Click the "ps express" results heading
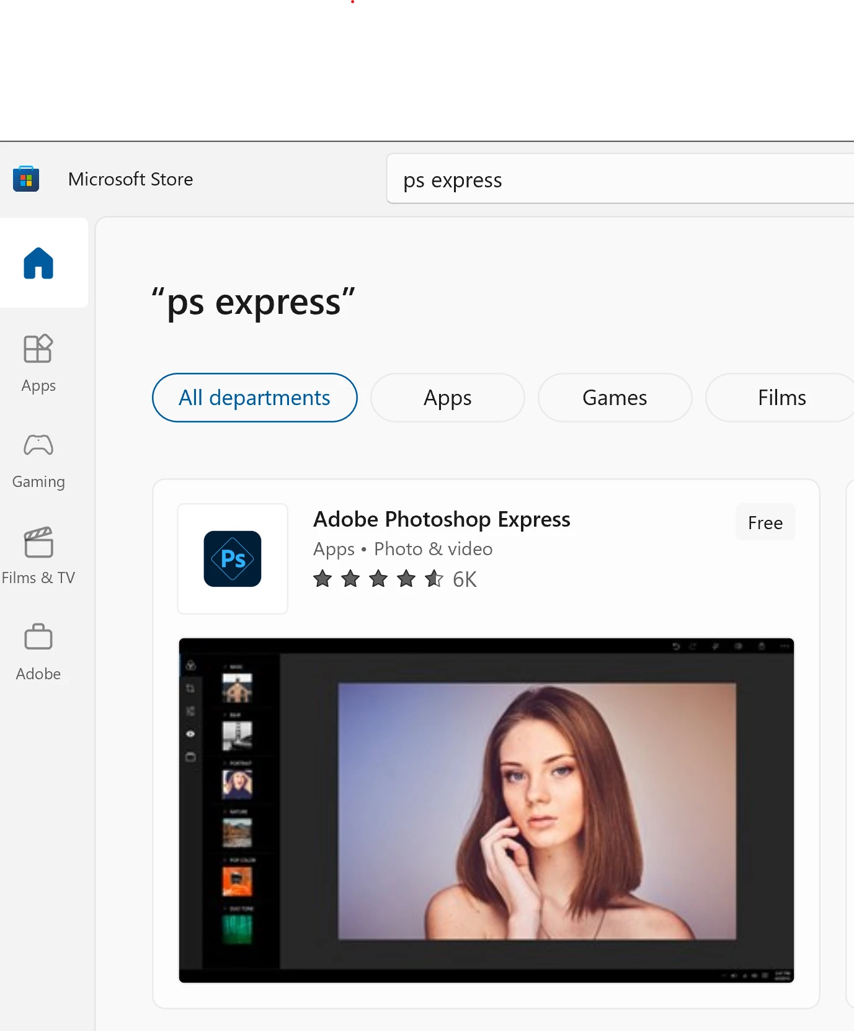 (x=254, y=302)
